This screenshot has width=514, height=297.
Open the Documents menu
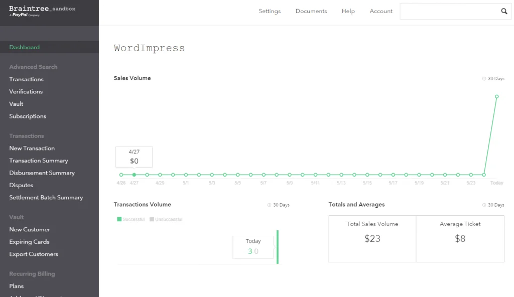click(x=311, y=11)
